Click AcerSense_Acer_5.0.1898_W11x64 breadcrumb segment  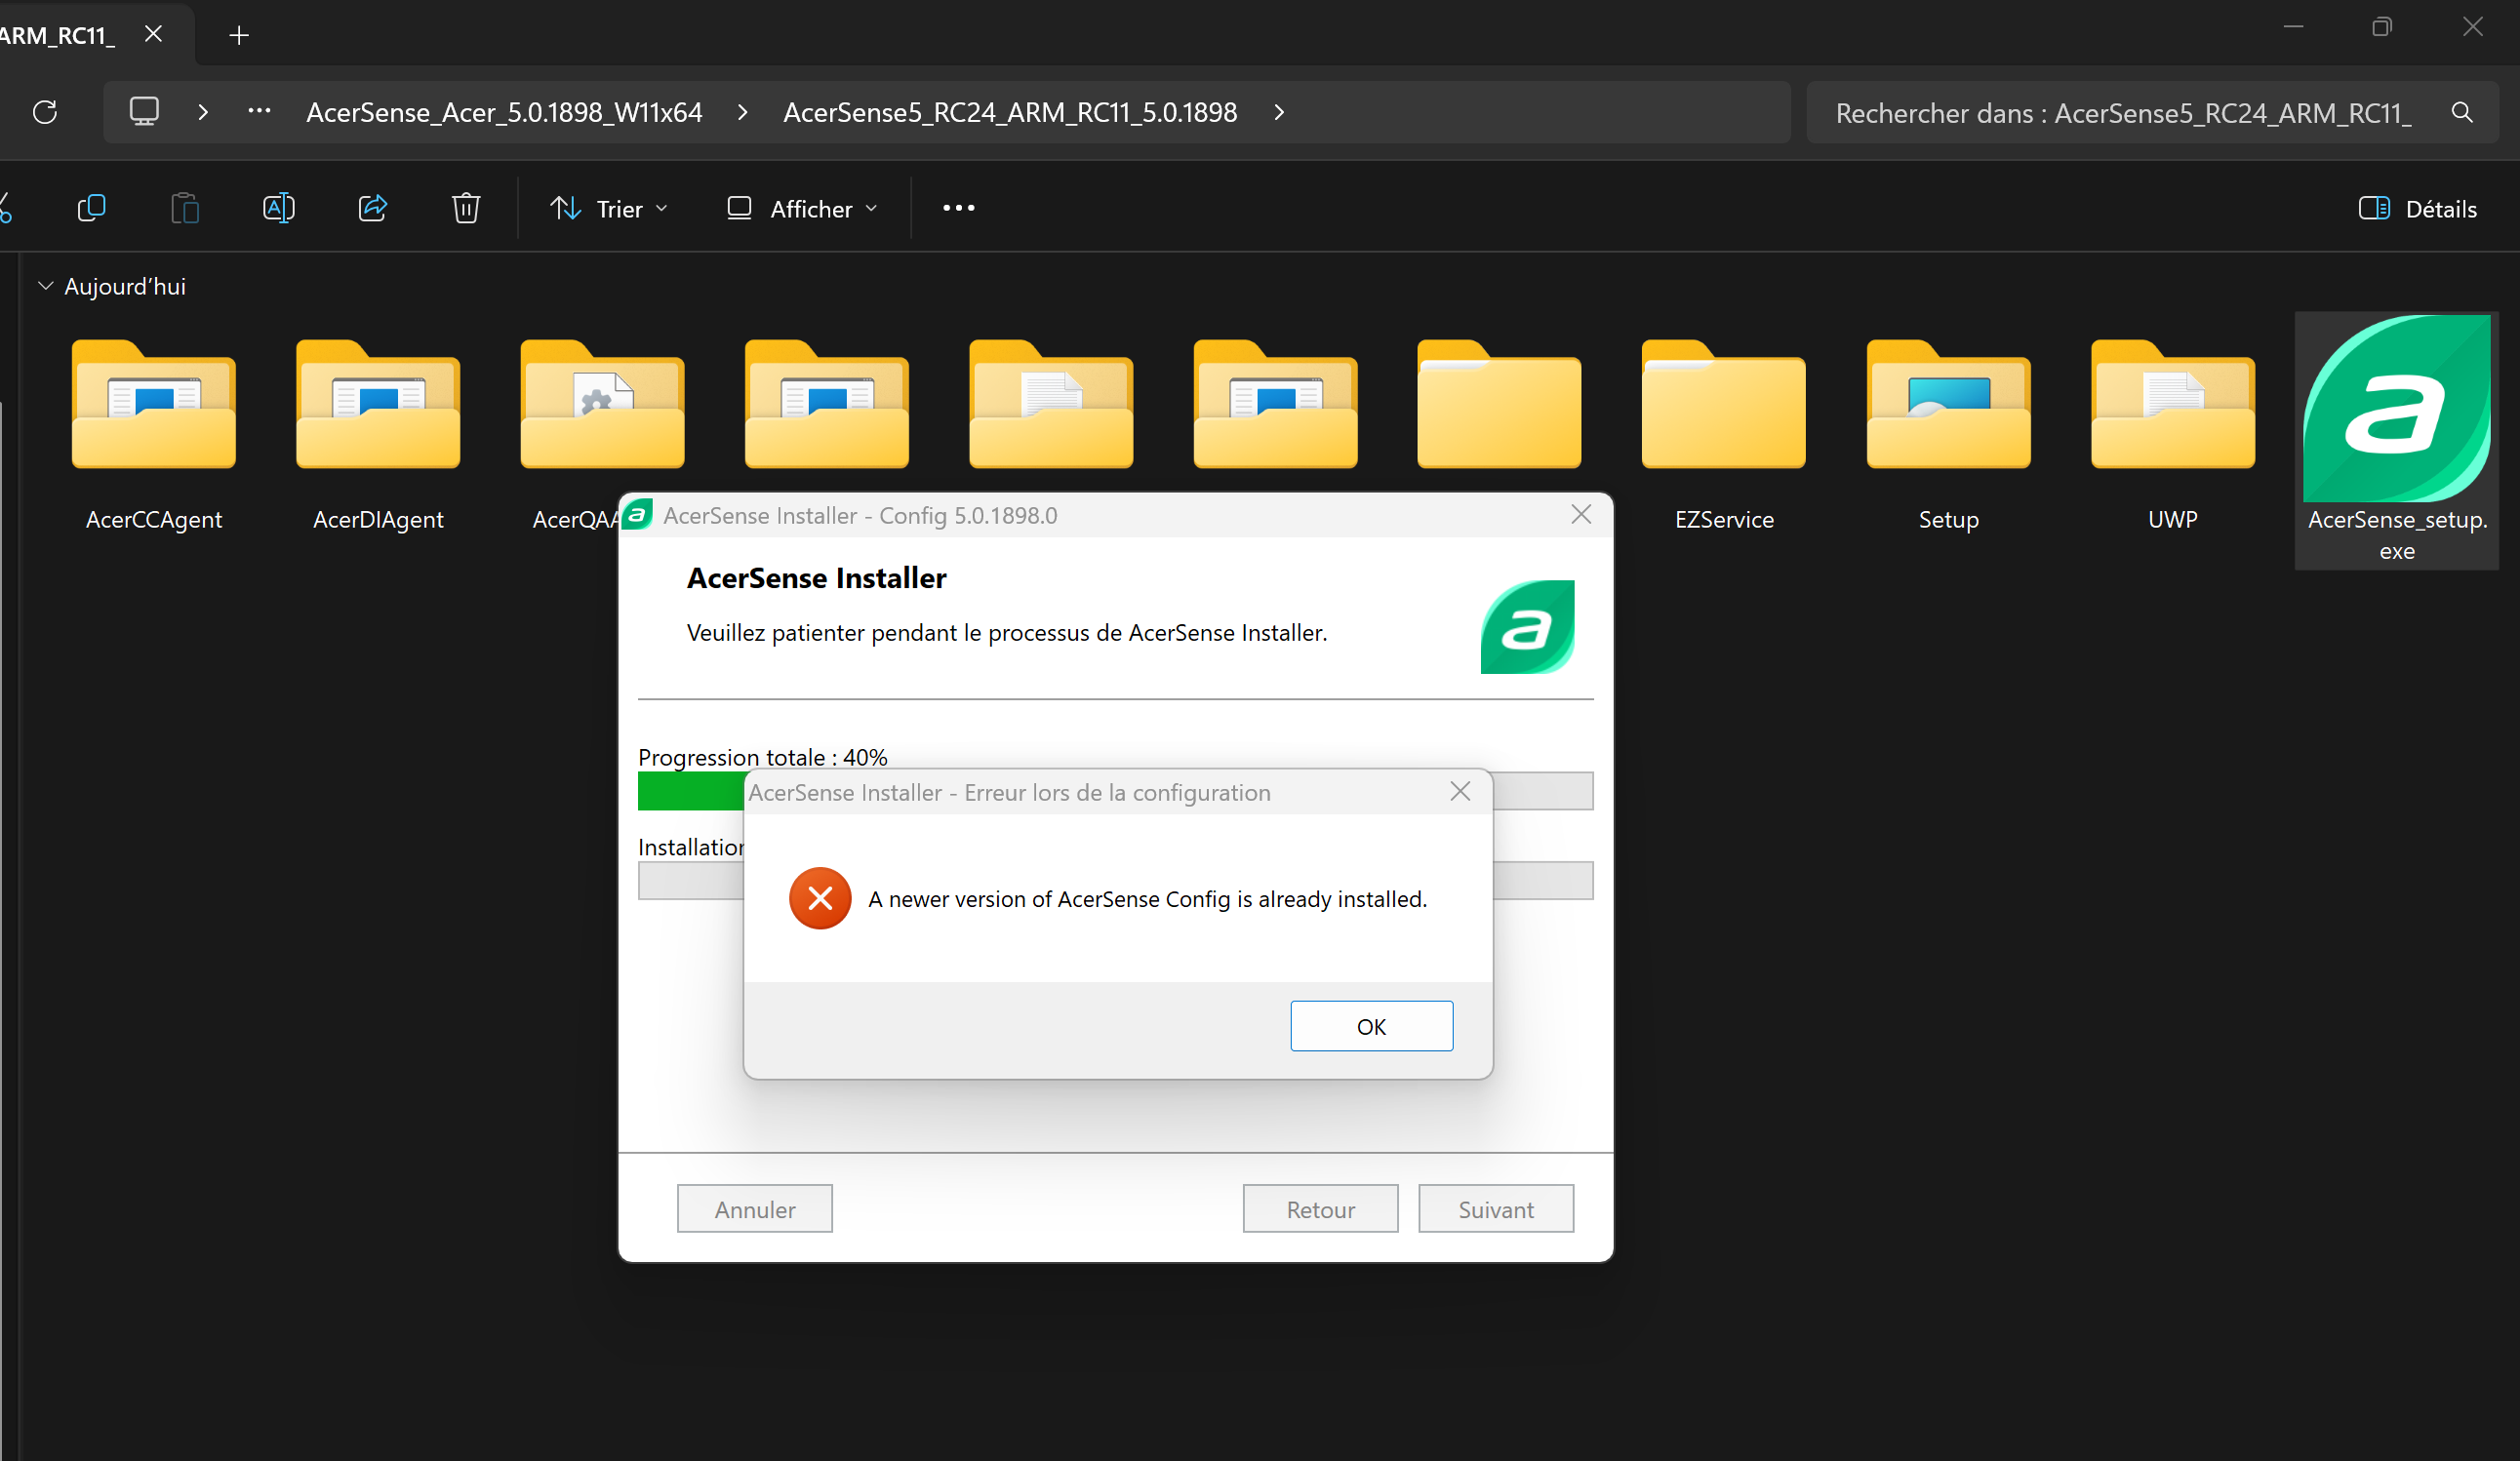pyautogui.click(x=504, y=112)
